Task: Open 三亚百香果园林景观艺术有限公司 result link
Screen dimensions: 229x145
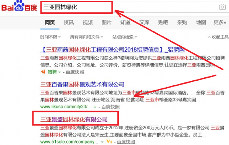Action: coord(82,85)
